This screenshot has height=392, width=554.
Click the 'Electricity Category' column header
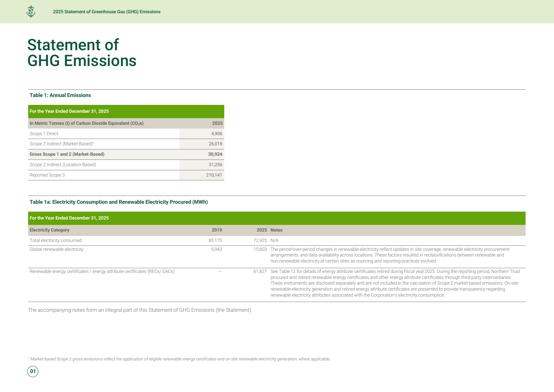[x=49, y=230]
